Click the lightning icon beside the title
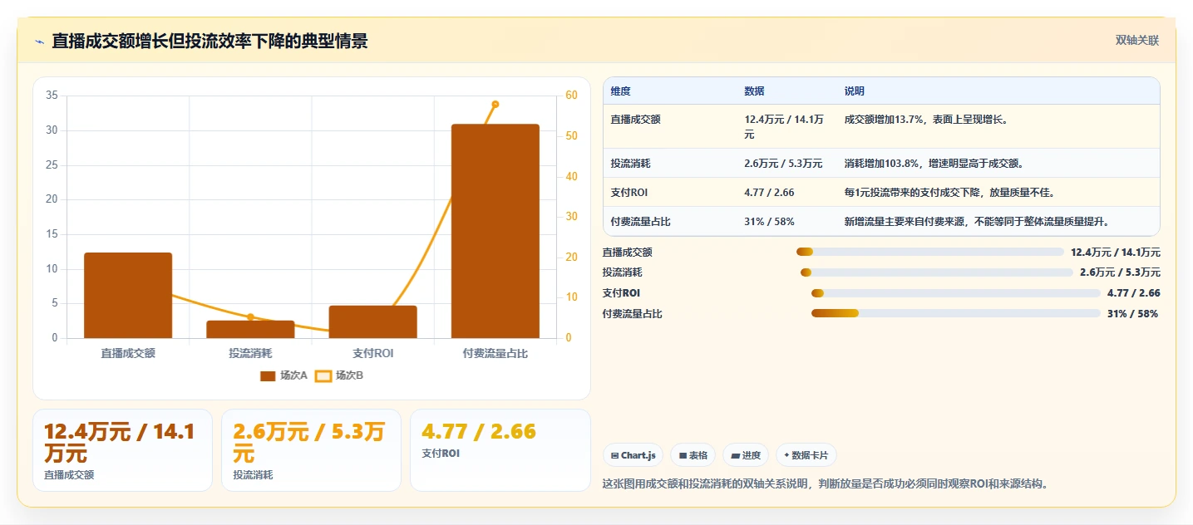This screenshot has width=1193, height=525. pos(39,42)
